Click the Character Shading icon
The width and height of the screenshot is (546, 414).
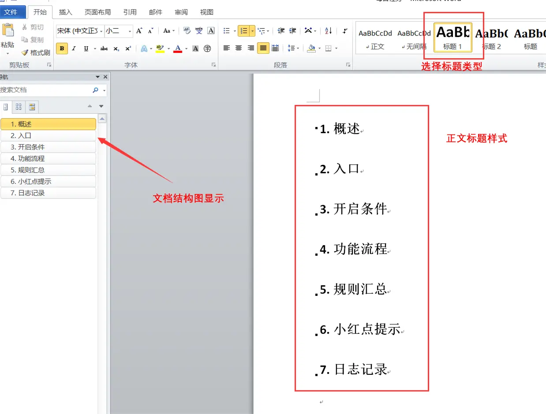[195, 48]
